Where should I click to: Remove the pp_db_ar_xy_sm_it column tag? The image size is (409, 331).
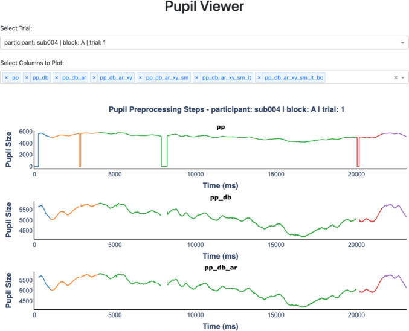click(196, 77)
